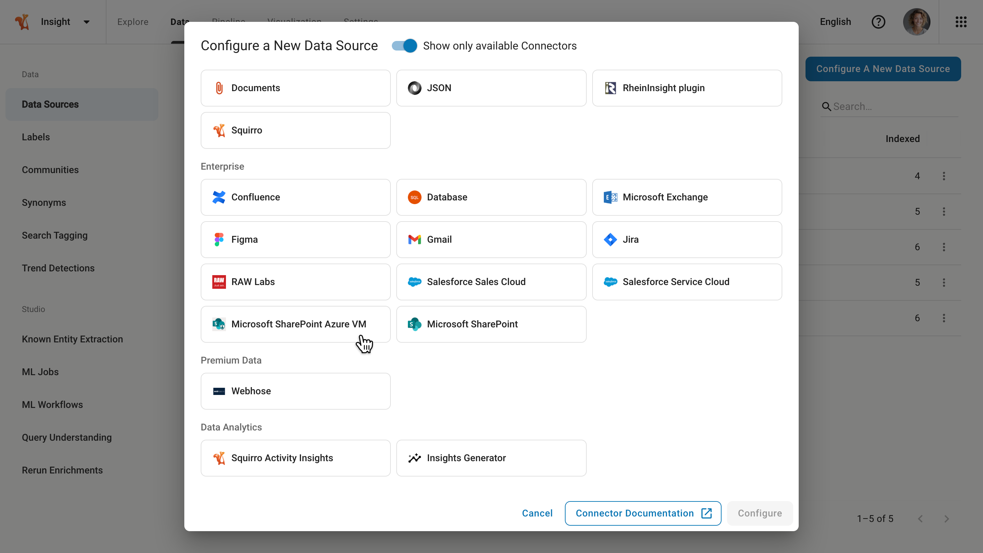Click the Indexed column header

click(902, 139)
